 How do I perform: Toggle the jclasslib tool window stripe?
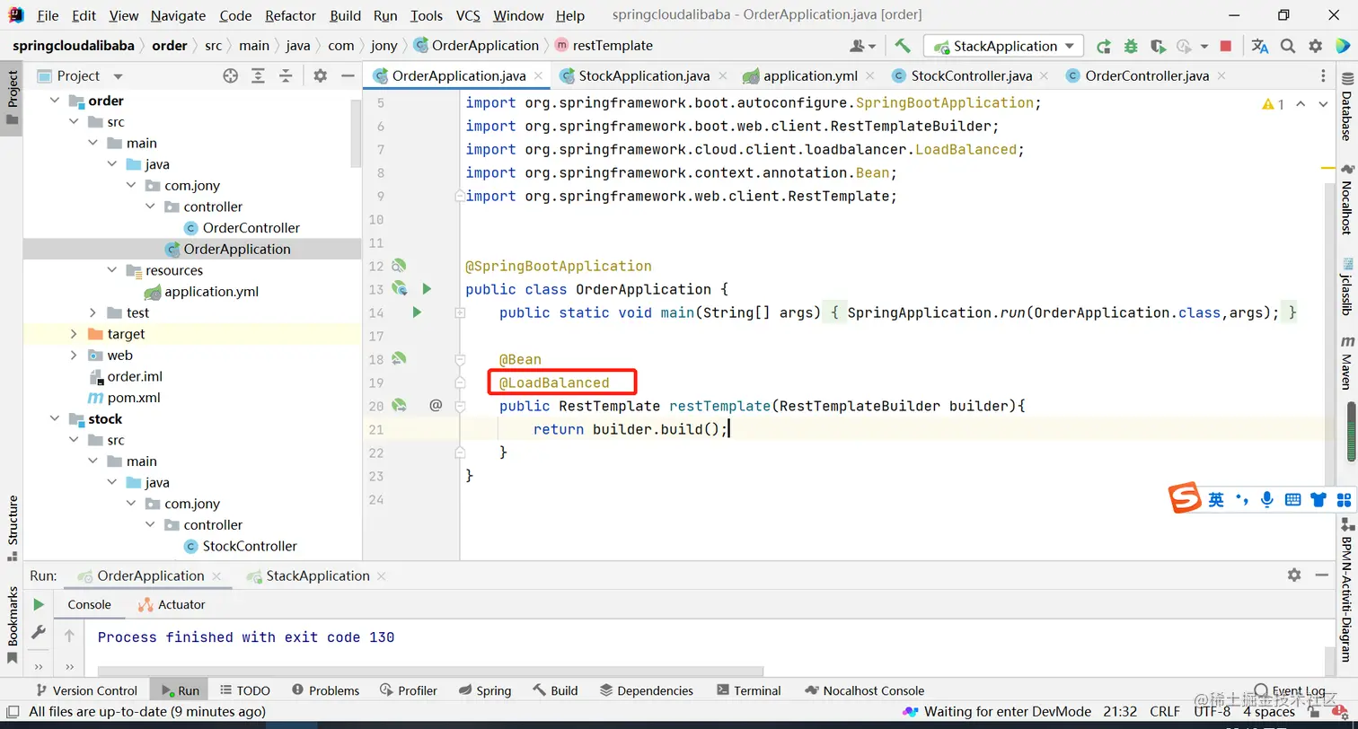[x=1346, y=285]
